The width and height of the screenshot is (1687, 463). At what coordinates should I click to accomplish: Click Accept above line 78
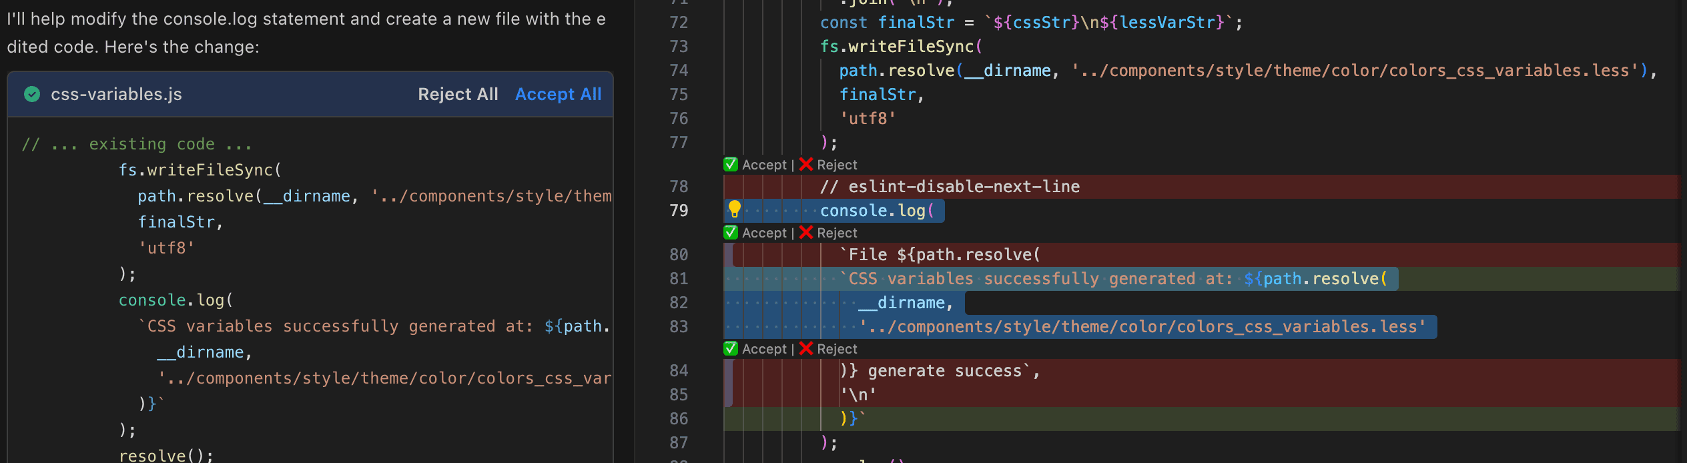[764, 165]
